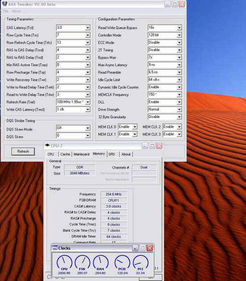Open Dynamic Idle Cycle Counter dropdown
The width and height of the screenshot is (246, 281).
pos(179,87)
